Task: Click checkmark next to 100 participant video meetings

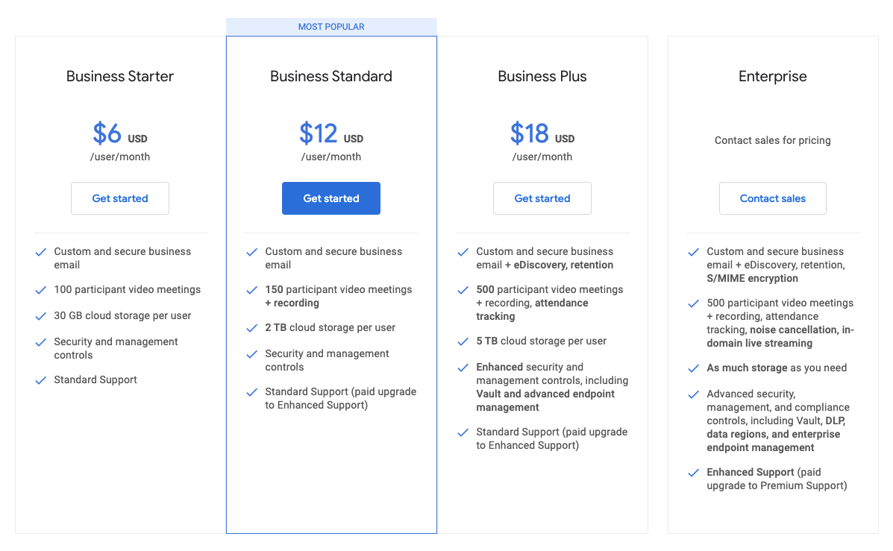Action: point(42,290)
